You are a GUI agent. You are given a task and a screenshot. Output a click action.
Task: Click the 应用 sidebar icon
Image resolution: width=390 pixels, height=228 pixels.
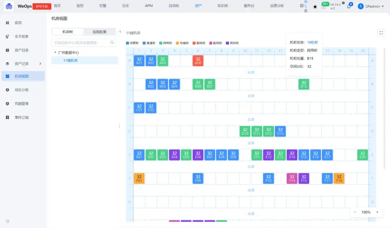click(x=8, y=23)
